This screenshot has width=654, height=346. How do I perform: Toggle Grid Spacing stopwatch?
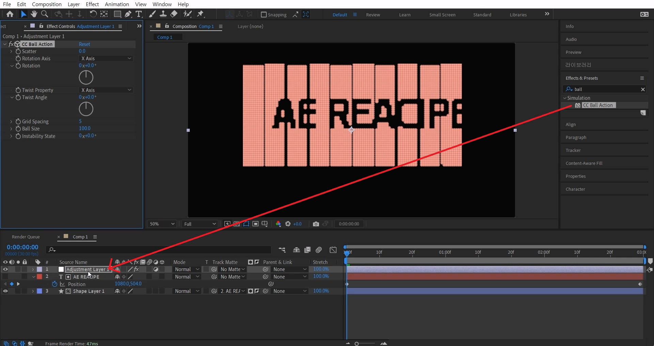[x=18, y=122]
